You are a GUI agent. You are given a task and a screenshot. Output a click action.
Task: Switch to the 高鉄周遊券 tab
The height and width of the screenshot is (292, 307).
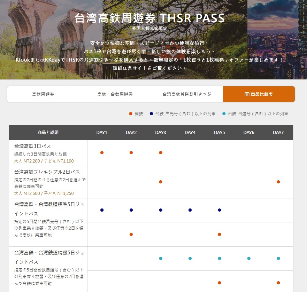43,94
